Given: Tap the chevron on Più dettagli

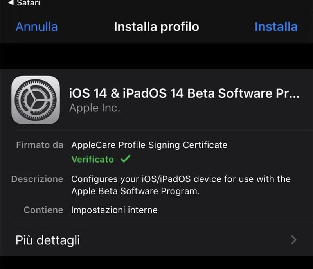Looking at the screenshot, I should pos(294,240).
